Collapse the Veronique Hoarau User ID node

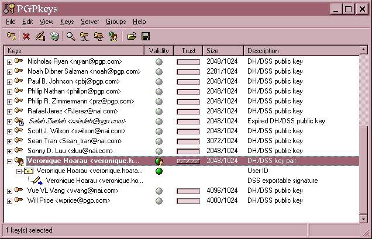pos(19,171)
